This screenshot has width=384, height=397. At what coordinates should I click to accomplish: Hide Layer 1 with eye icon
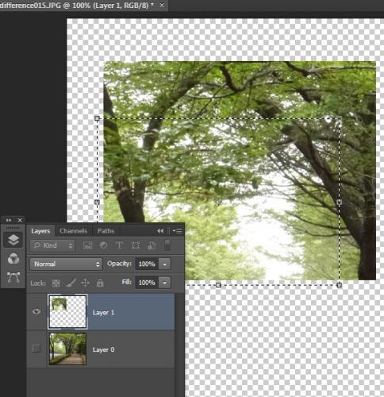[x=36, y=311]
